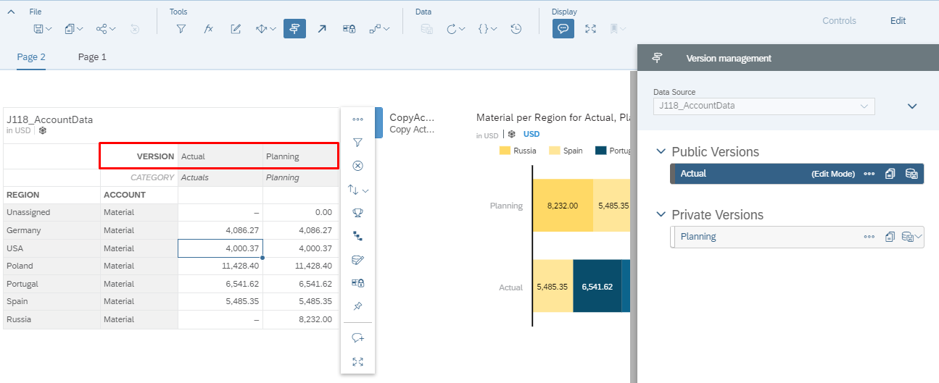Click the copy icon for the Actual version

890,174
